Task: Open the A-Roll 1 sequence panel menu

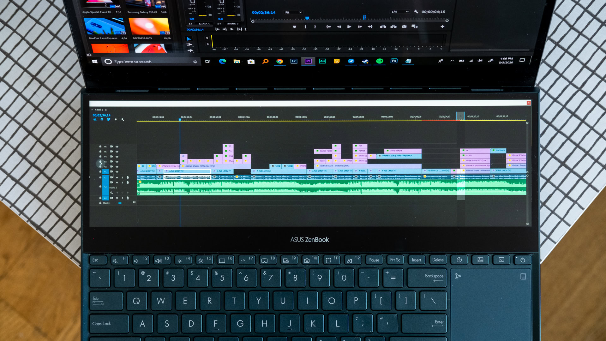Action: pos(106,110)
